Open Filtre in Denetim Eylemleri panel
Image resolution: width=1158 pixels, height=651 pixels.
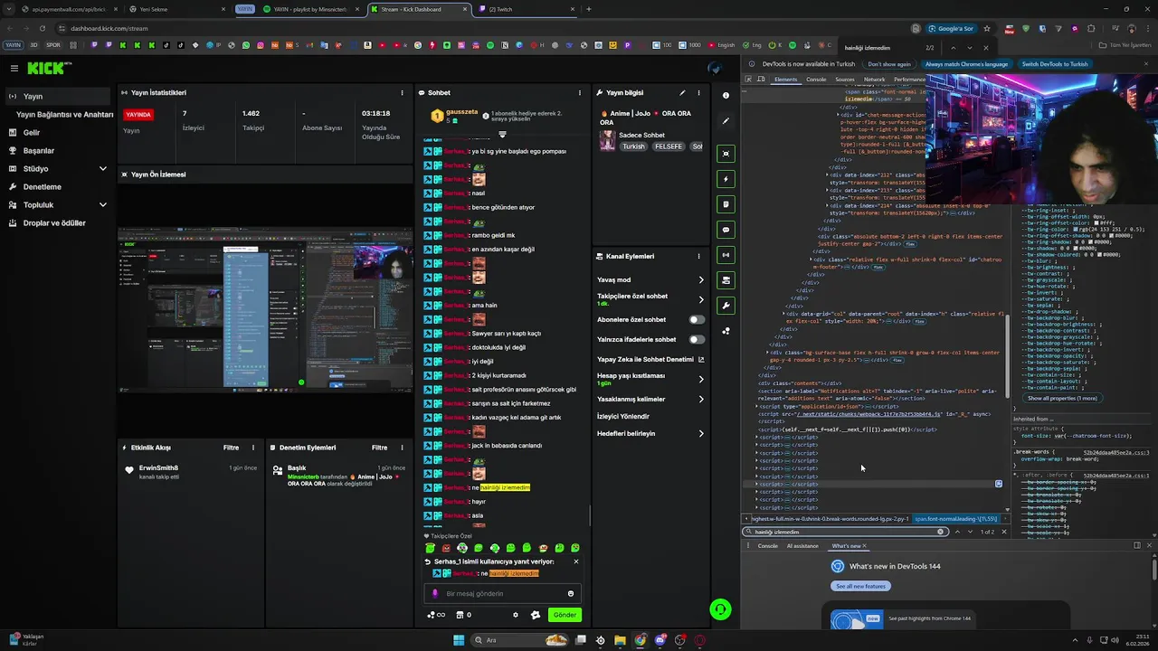click(379, 448)
